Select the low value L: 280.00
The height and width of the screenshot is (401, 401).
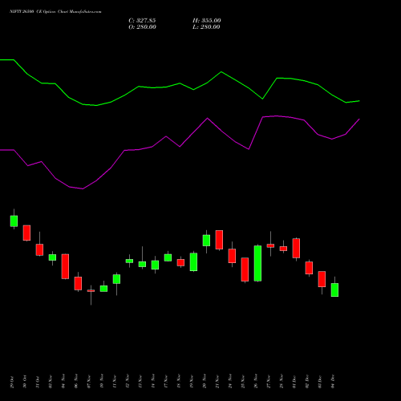(x=206, y=27)
